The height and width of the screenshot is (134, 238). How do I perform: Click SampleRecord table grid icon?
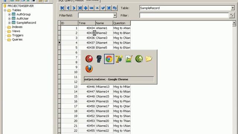13,22
